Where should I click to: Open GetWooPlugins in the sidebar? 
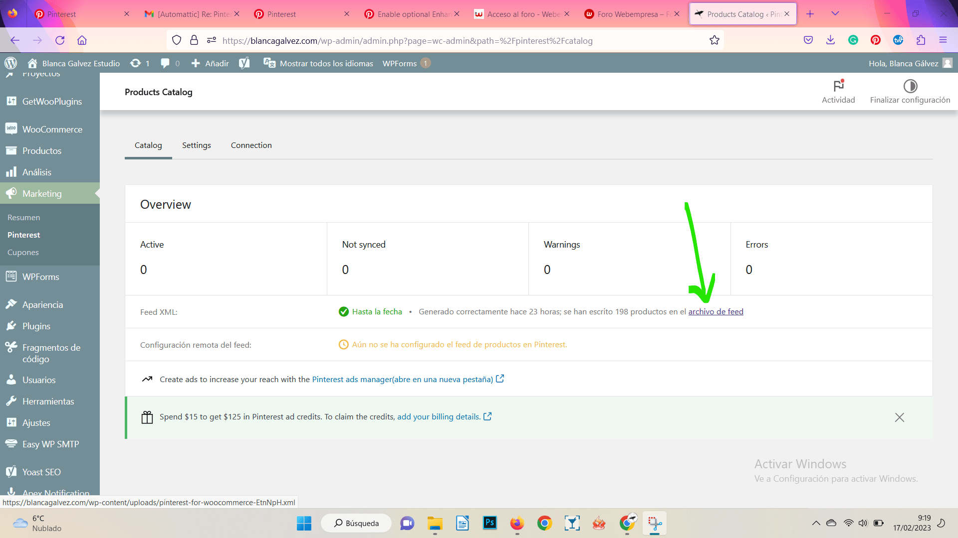(x=50, y=102)
